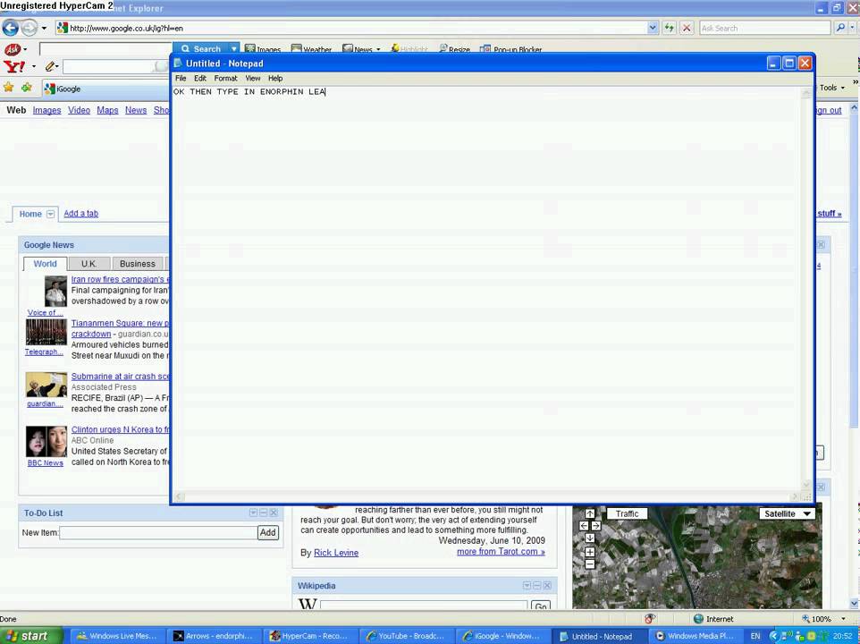Image resolution: width=860 pixels, height=644 pixels.
Task: Select the World tab in Google News
Action: pyautogui.click(x=45, y=264)
